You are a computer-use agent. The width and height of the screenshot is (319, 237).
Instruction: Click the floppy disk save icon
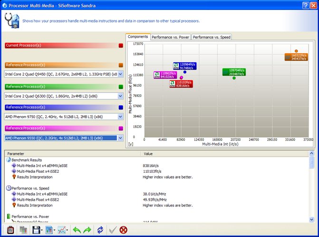pos(36,230)
